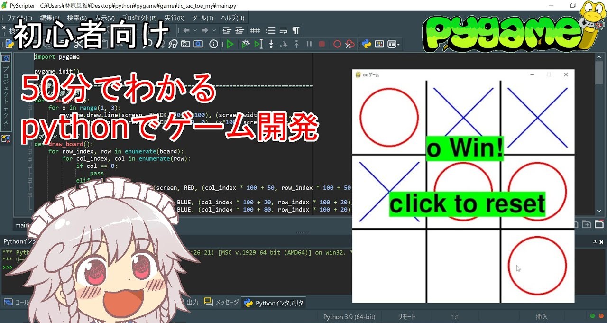Toggle comment with the ### icon
This screenshot has height=323, width=607.
point(255,30)
